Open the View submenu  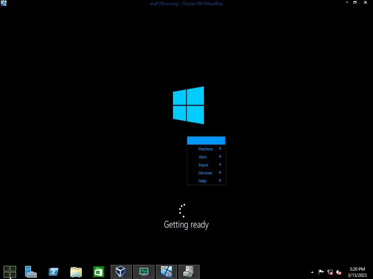click(x=206, y=157)
